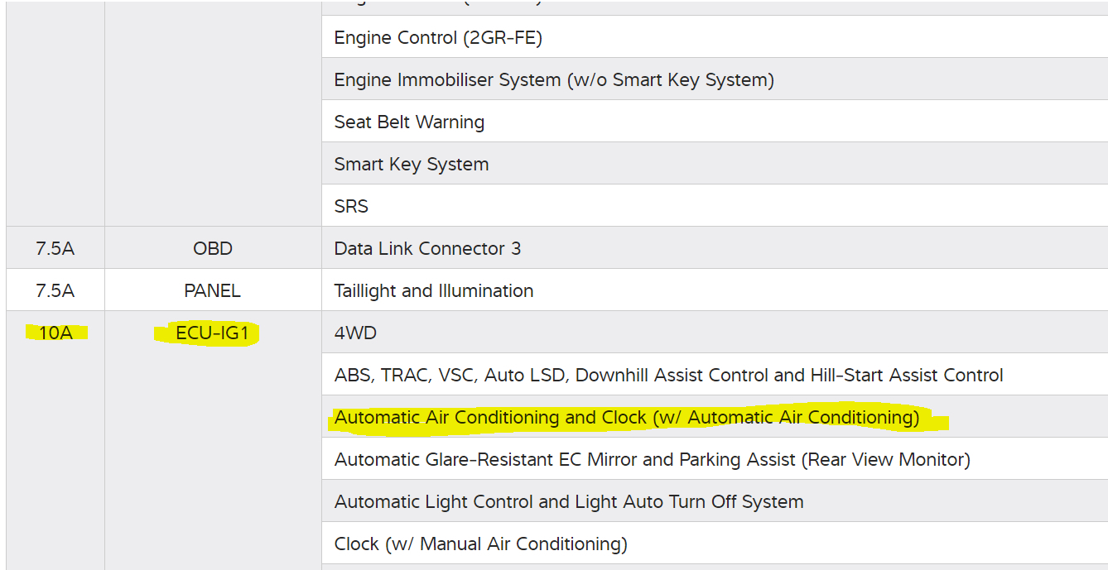Select Automatic Glare-Resistant EC Mirror row
Viewport: 1108px width, 570px height.
pos(652,460)
